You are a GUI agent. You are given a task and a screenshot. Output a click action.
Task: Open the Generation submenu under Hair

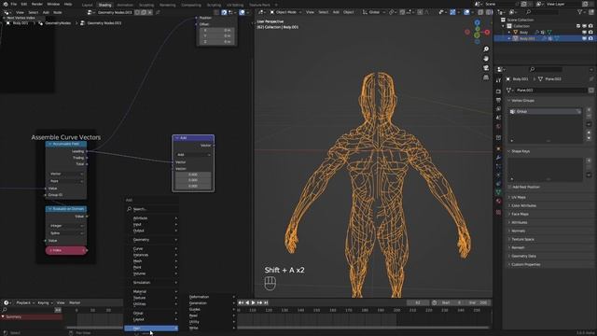coord(212,302)
